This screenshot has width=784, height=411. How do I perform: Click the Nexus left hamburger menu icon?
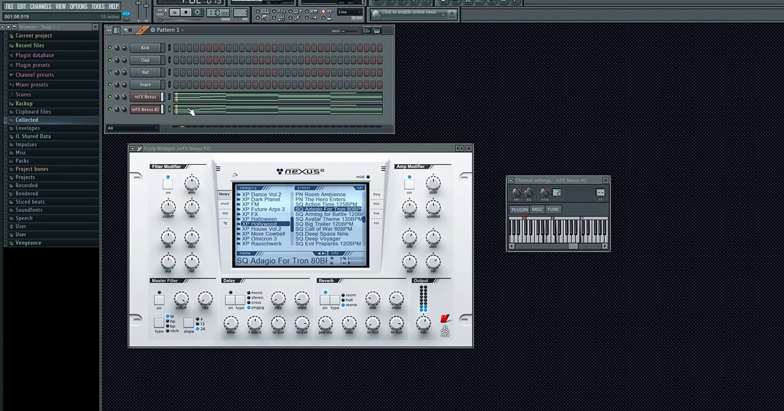pyautogui.click(x=218, y=169)
